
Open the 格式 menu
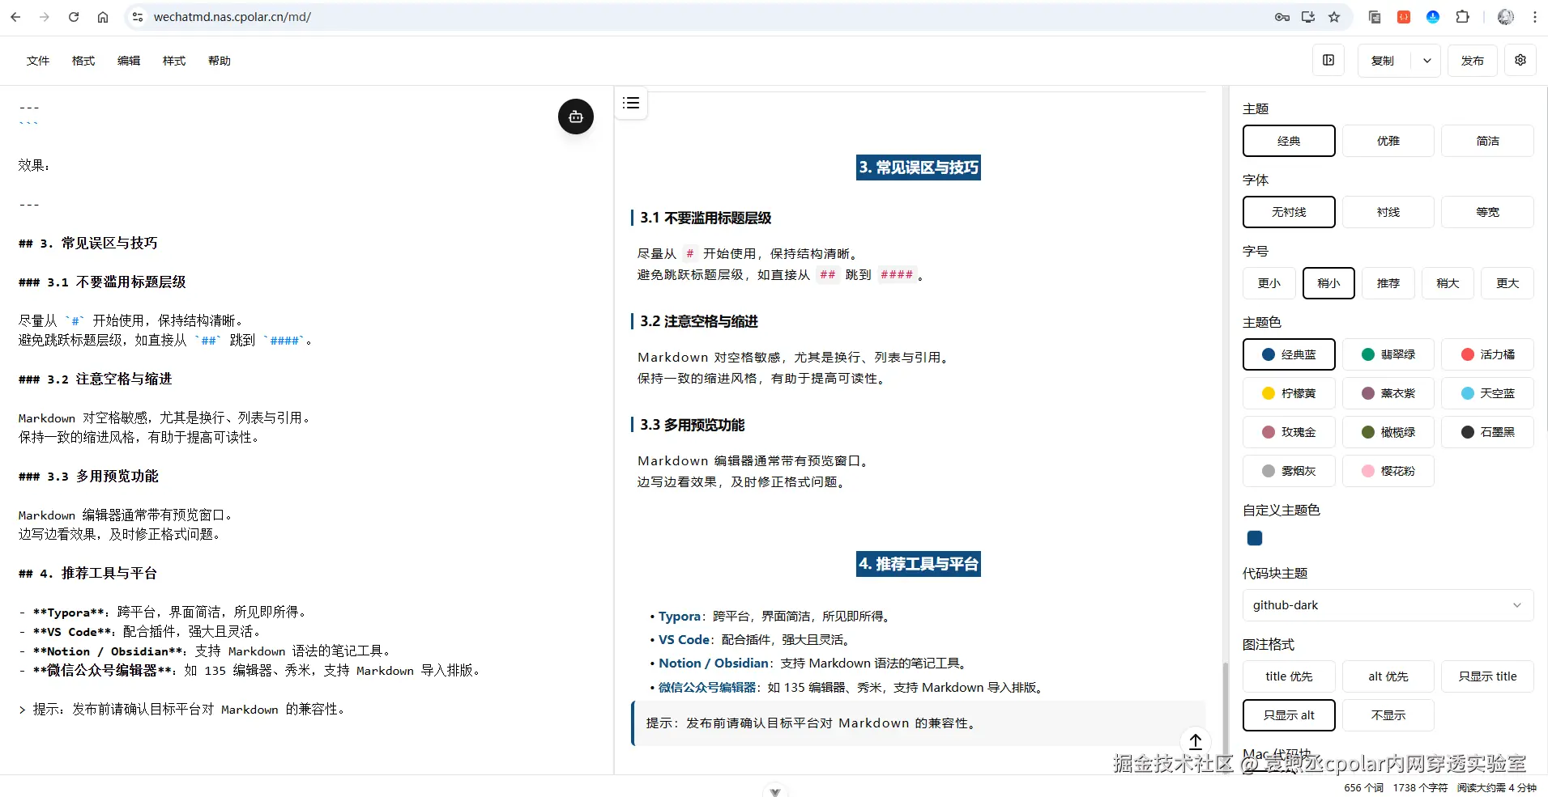tap(83, 61)
